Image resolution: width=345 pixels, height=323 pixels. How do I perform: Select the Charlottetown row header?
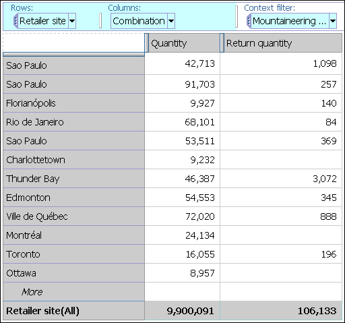73,160
